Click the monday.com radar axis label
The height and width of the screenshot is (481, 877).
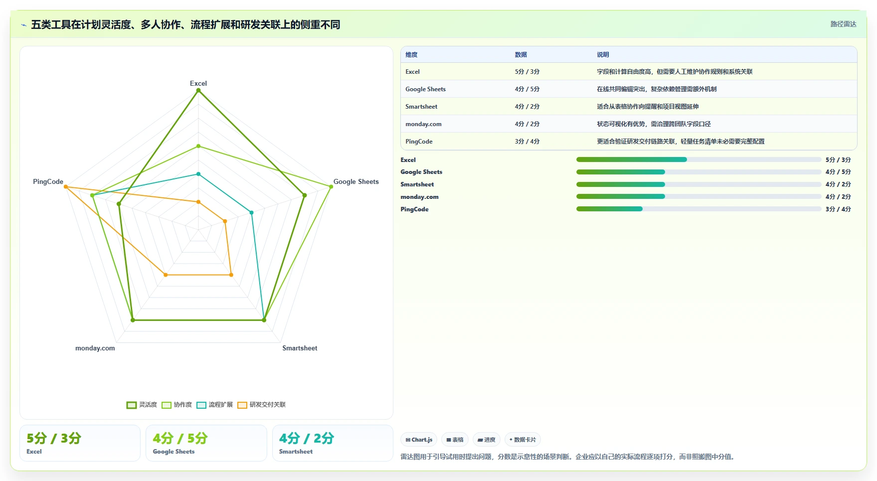[95, 348]
